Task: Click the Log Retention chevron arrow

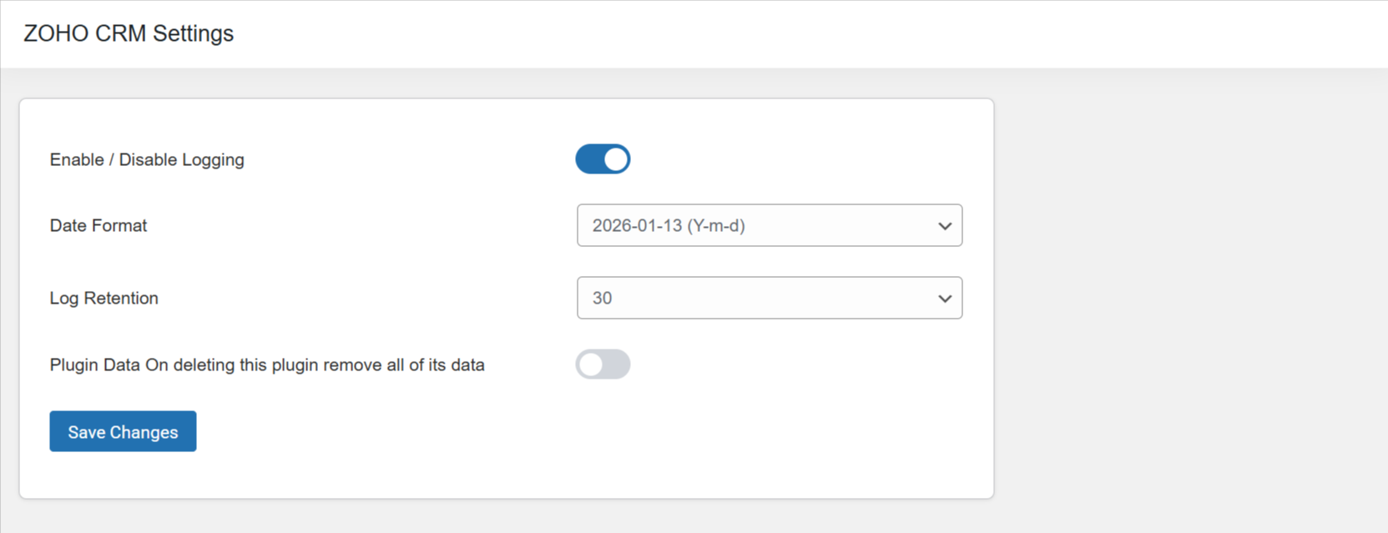Action: tap(945, 299)
